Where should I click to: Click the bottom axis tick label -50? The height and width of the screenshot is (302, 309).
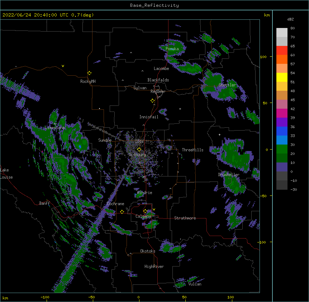pos(91,297)
